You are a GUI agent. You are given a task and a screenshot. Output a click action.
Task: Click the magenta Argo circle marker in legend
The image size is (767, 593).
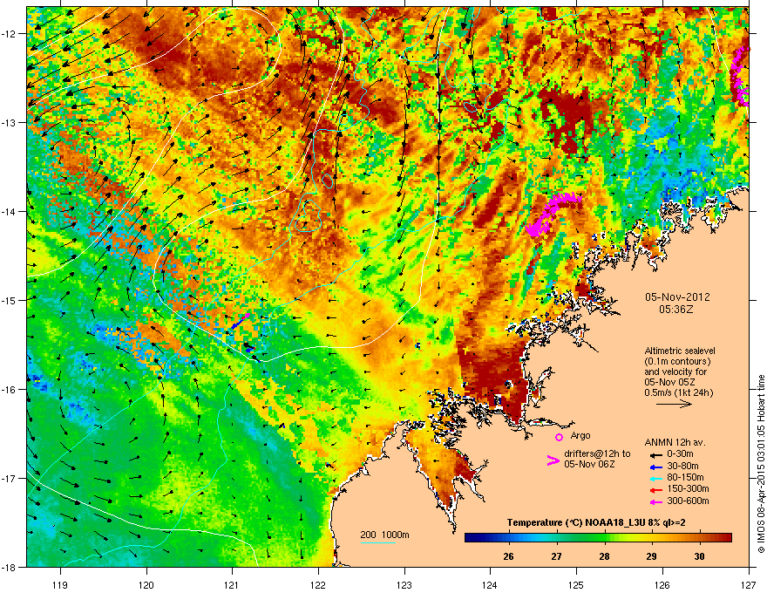(559, 437)
